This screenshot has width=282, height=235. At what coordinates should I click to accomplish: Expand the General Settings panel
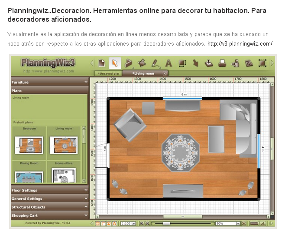pyautogui.click(x=50, y=199)
